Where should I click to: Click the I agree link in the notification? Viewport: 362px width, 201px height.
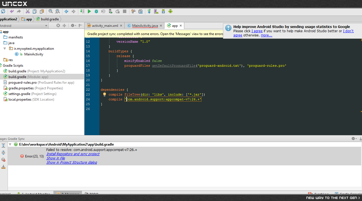tap(257, 31)
